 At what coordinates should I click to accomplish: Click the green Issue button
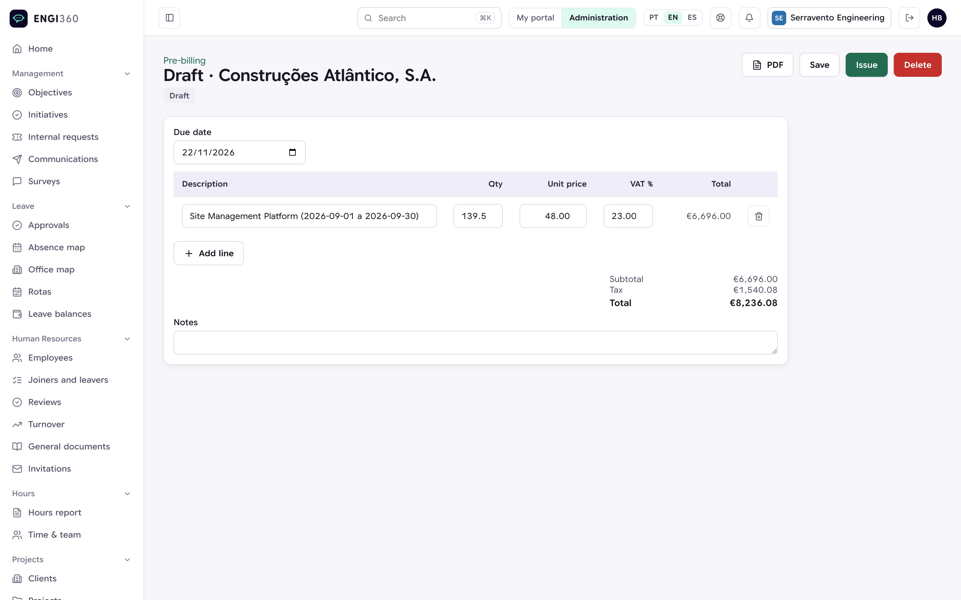coord(866,65)
